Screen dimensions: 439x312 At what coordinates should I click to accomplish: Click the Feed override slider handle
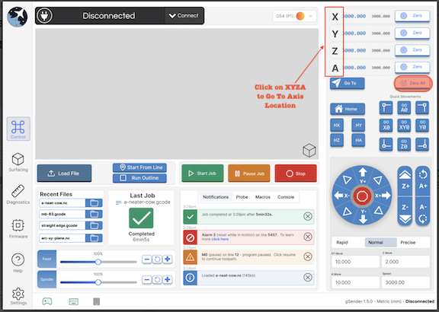click(x=98, y=262)
